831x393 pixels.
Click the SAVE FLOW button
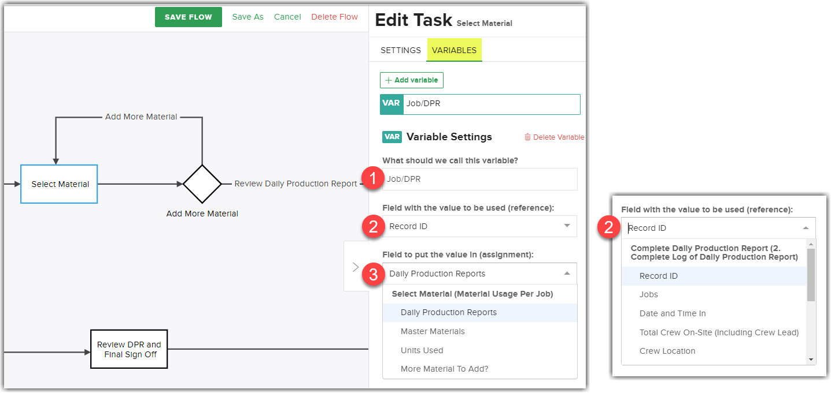tap(189, 17)
